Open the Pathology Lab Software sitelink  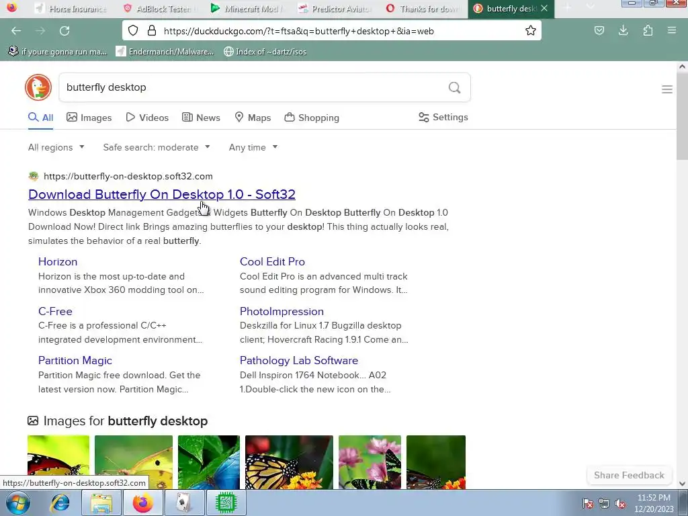pyautogui.click(x=299, y=360)
